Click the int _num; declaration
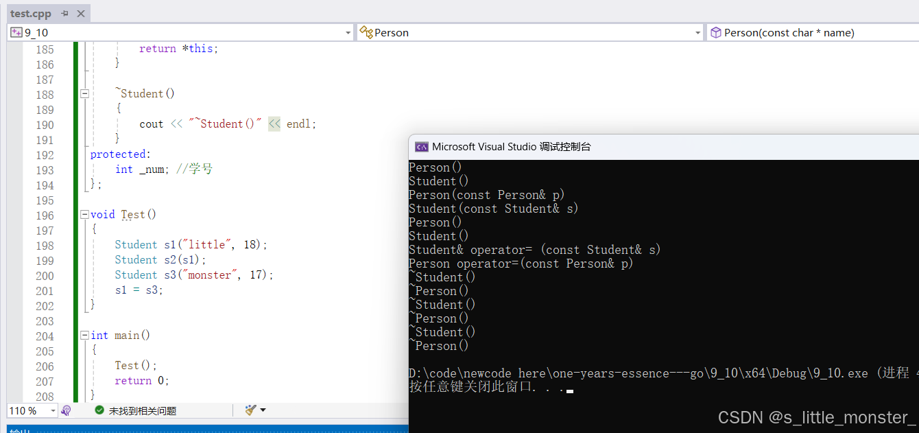The height and width of the screenshot is (433, 919). [x=143, y=169]
